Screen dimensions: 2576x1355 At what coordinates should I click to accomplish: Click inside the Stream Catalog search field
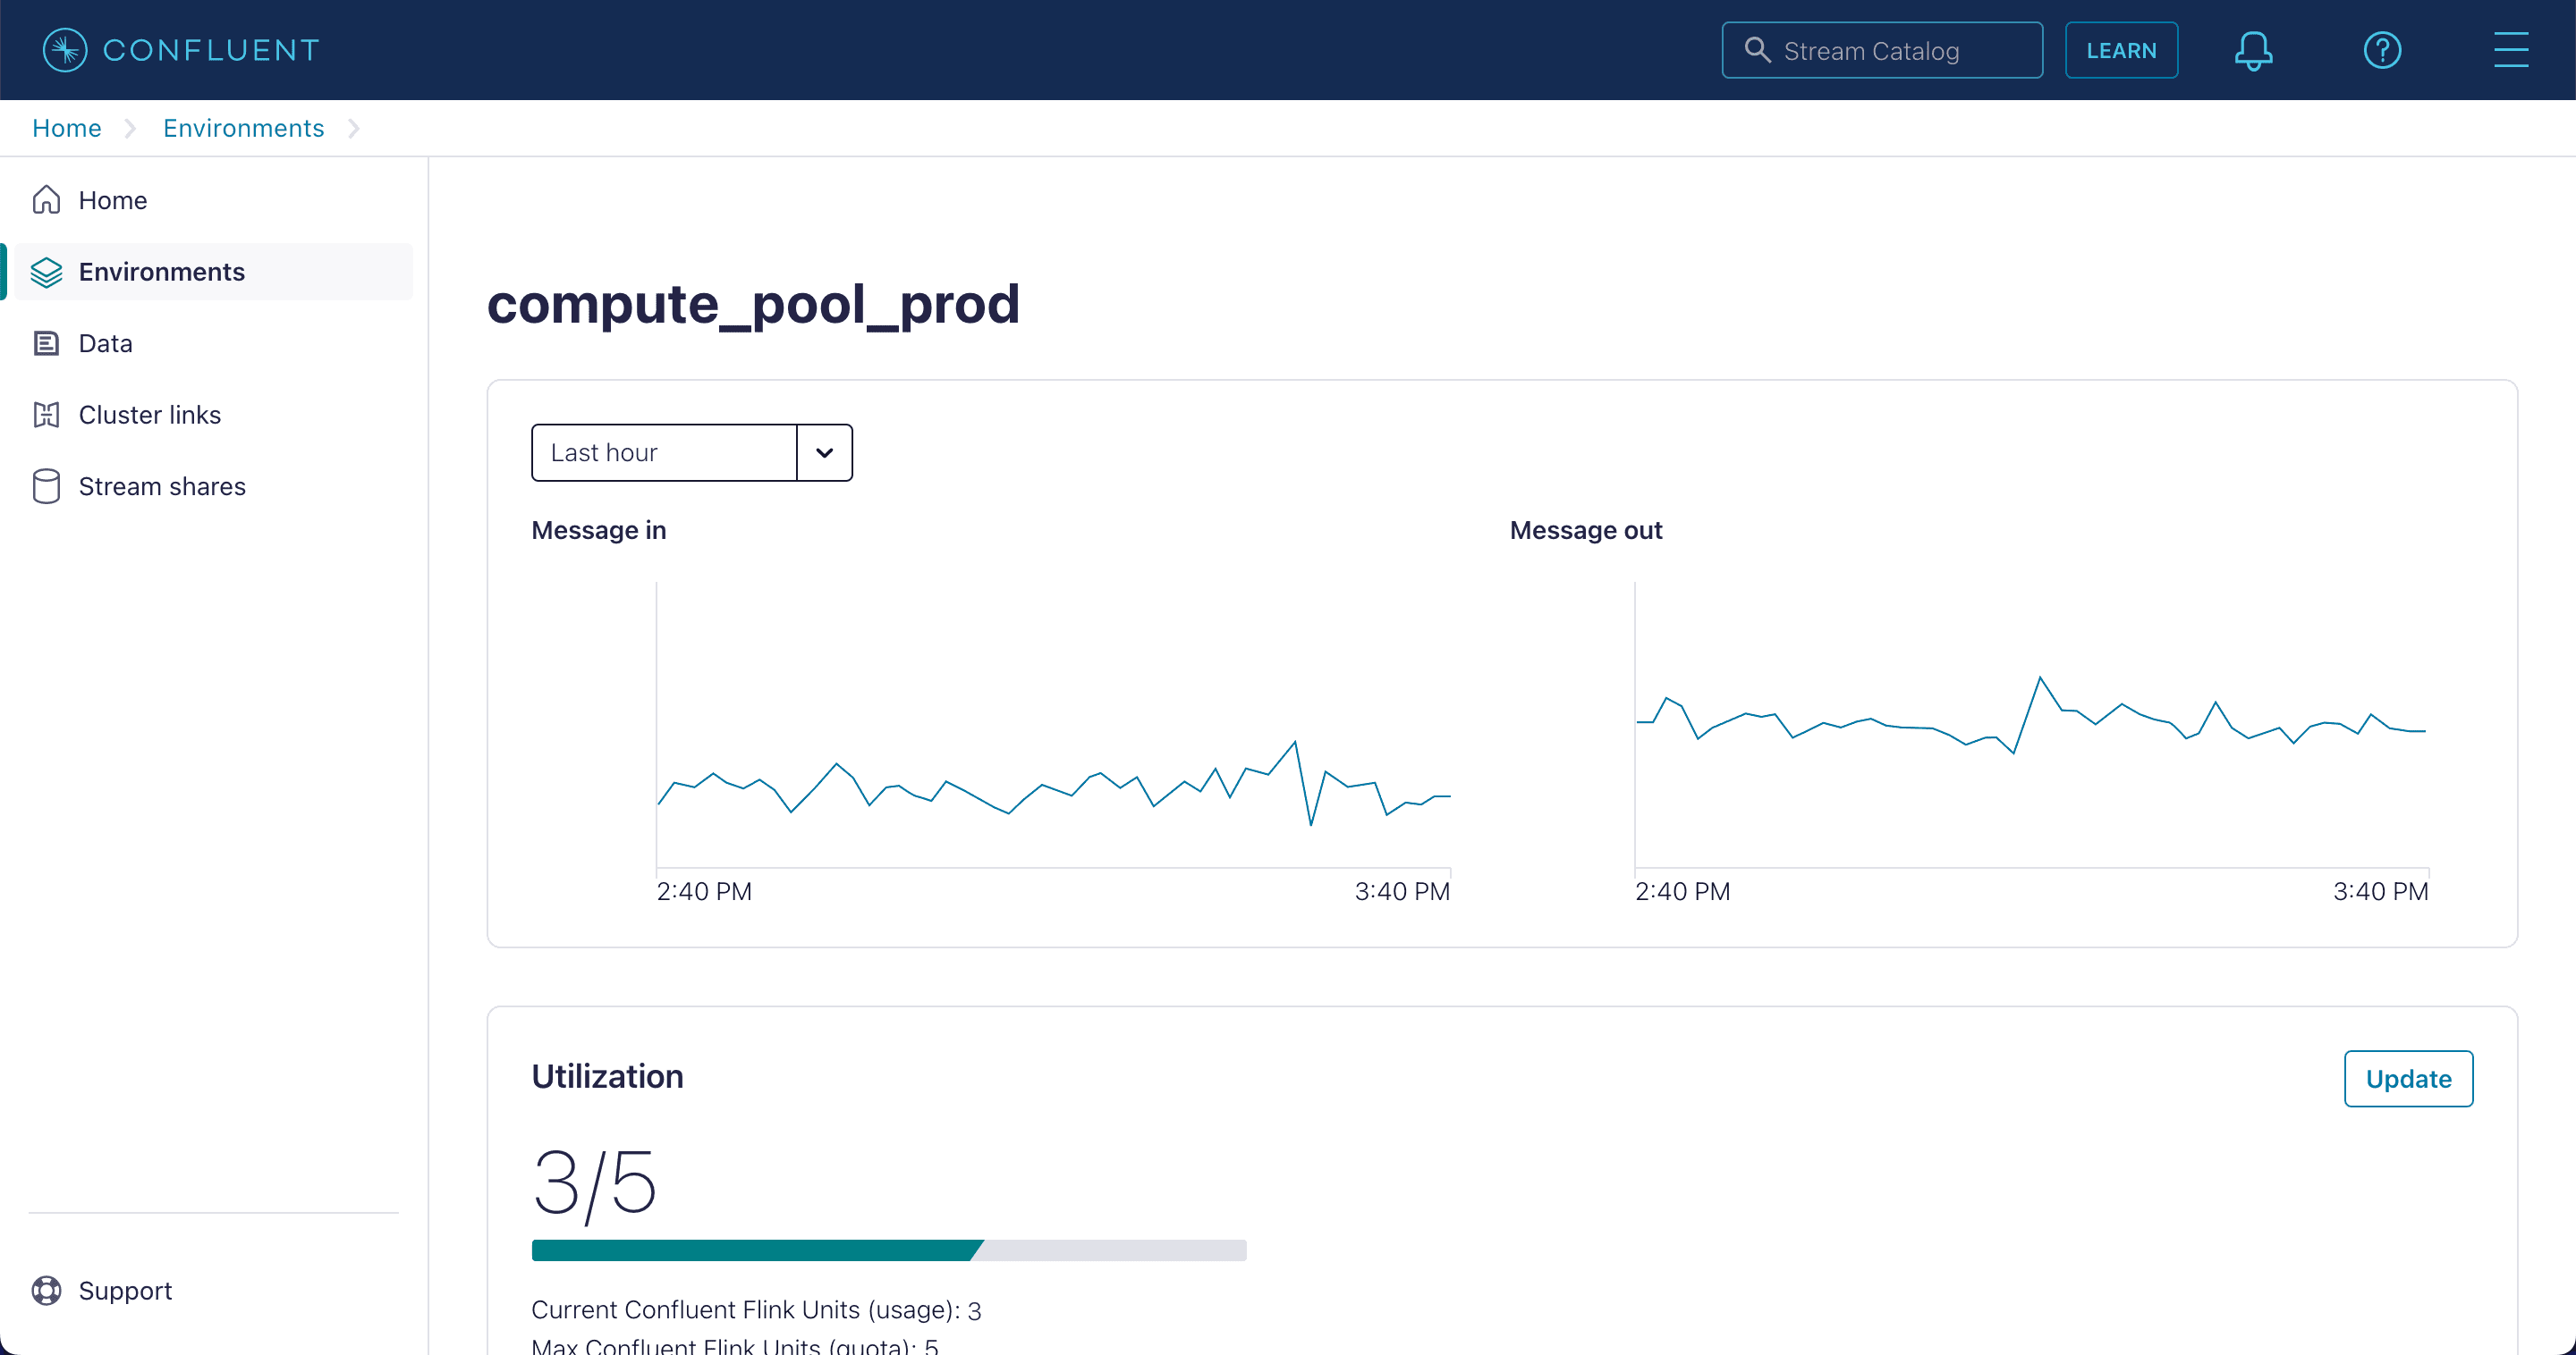pyautogui.click(x=1900, y=49)
